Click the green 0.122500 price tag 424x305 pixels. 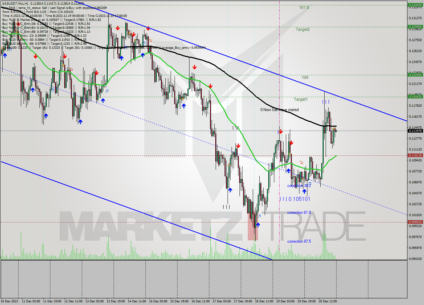(415, 75)
